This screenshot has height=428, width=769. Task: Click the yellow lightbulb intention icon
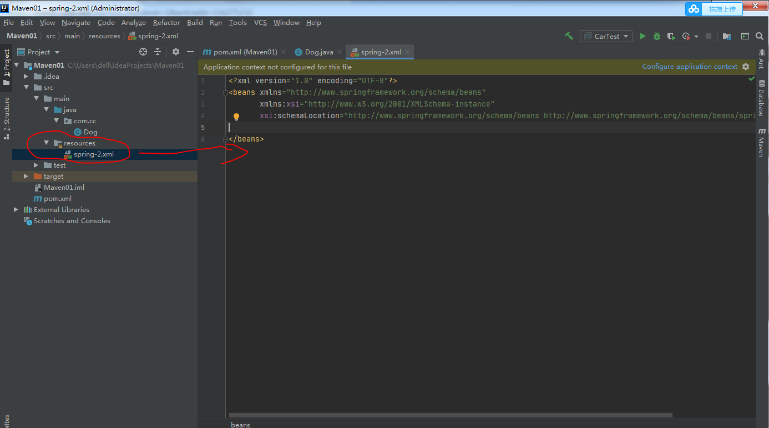[x=236, y=117]
